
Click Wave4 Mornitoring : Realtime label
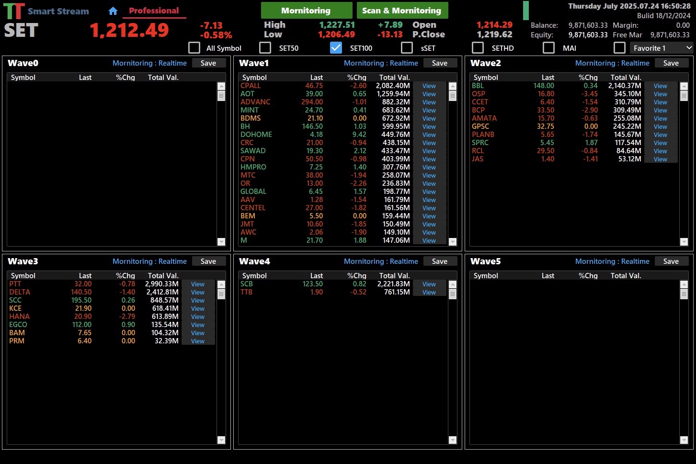click(381, 261)
